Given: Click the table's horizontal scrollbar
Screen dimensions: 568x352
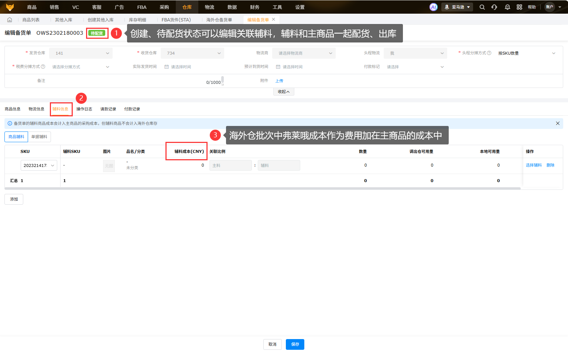Looking at the screenshot, I should [263, 188].
